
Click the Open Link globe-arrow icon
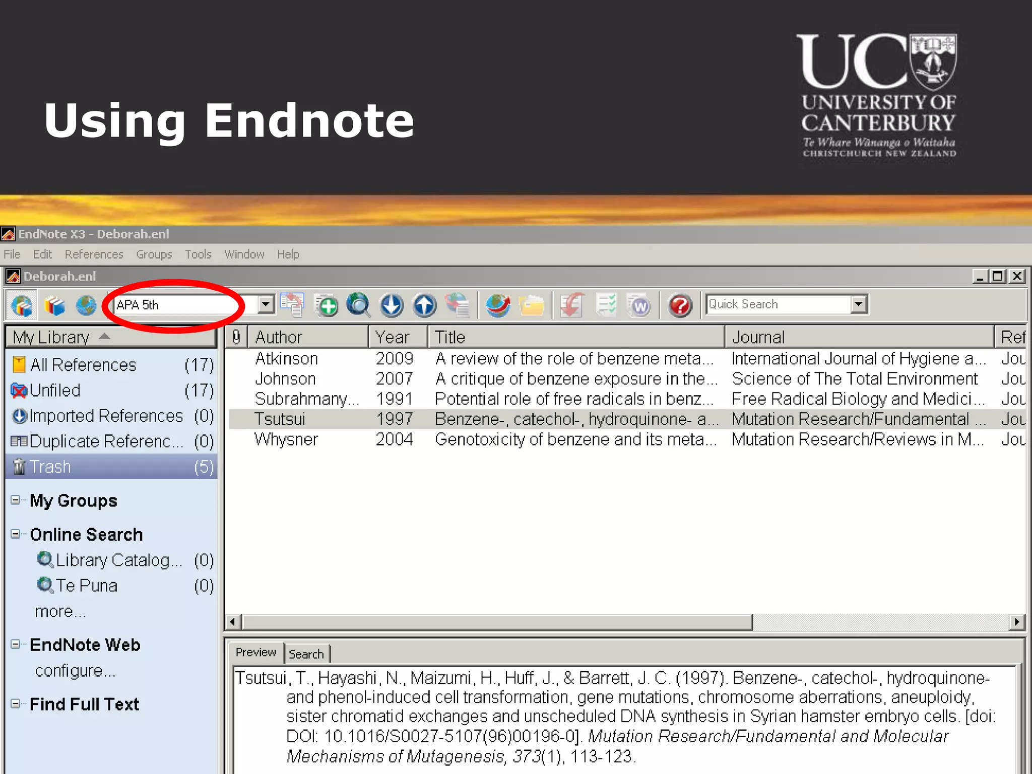(x=498, y=305)
